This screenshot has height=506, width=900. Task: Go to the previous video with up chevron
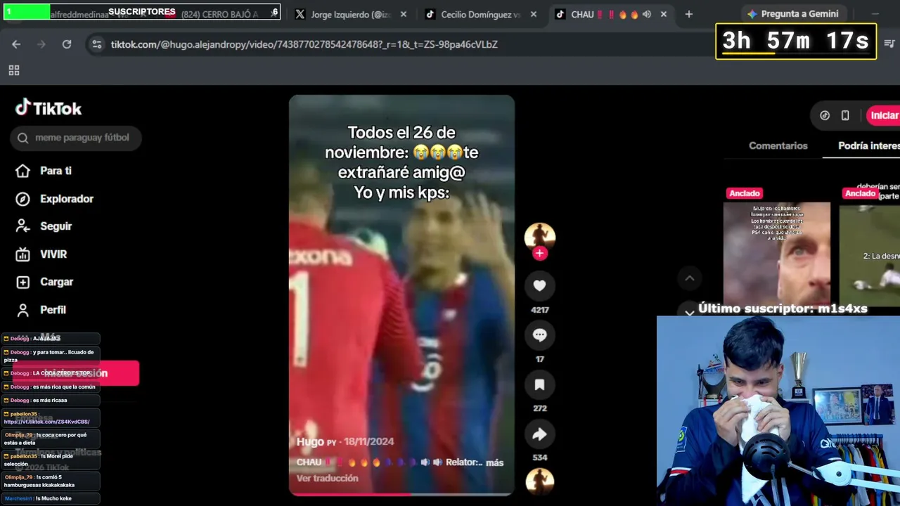[690, 278]
